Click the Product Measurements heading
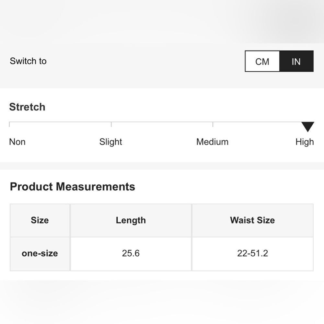Viewport: 324px width, 324px height. click(73, 187)
